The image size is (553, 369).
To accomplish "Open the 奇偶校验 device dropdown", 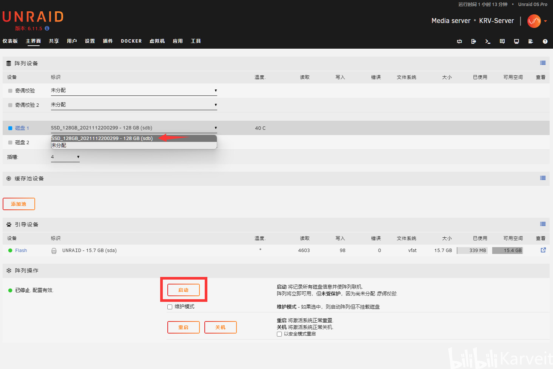I will point(134,91).
